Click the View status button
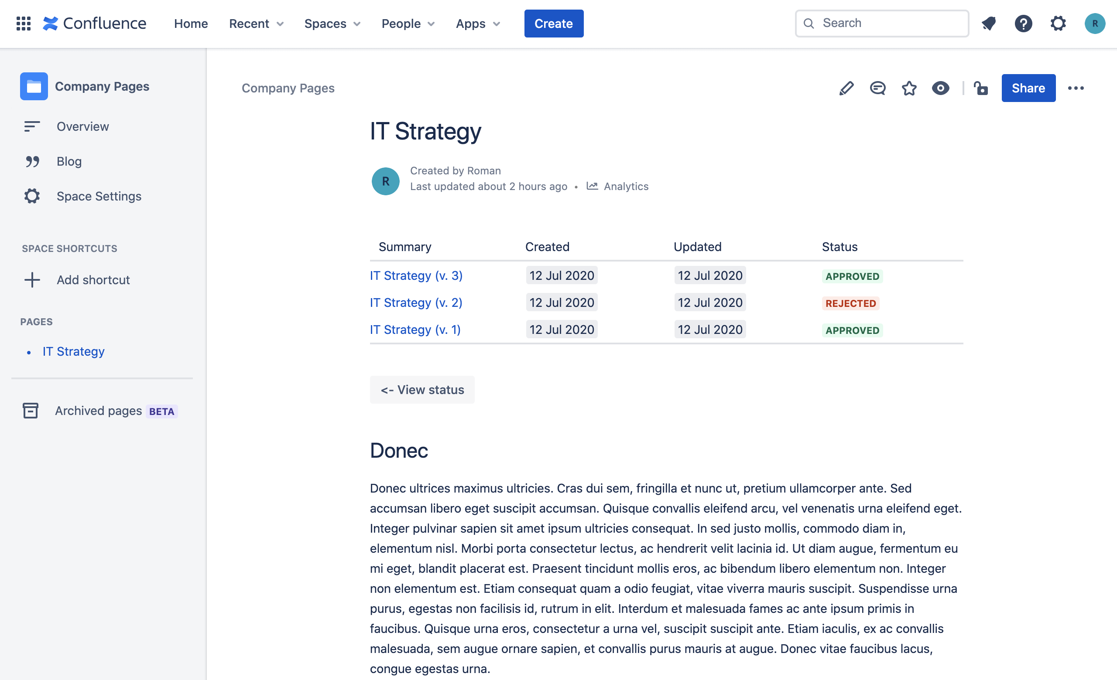The image size is (1117, 680). click(422, 390)
